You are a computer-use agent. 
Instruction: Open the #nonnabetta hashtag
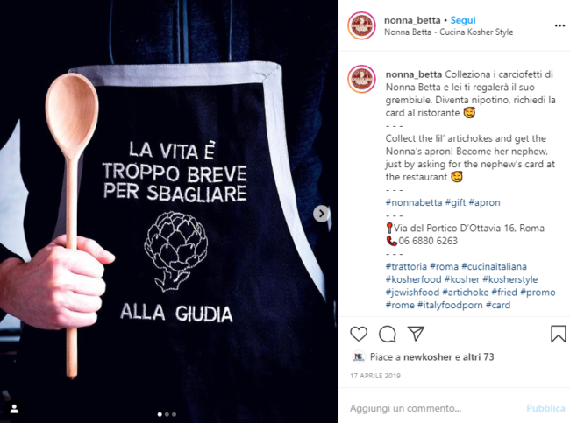click(x=414, y=202)
